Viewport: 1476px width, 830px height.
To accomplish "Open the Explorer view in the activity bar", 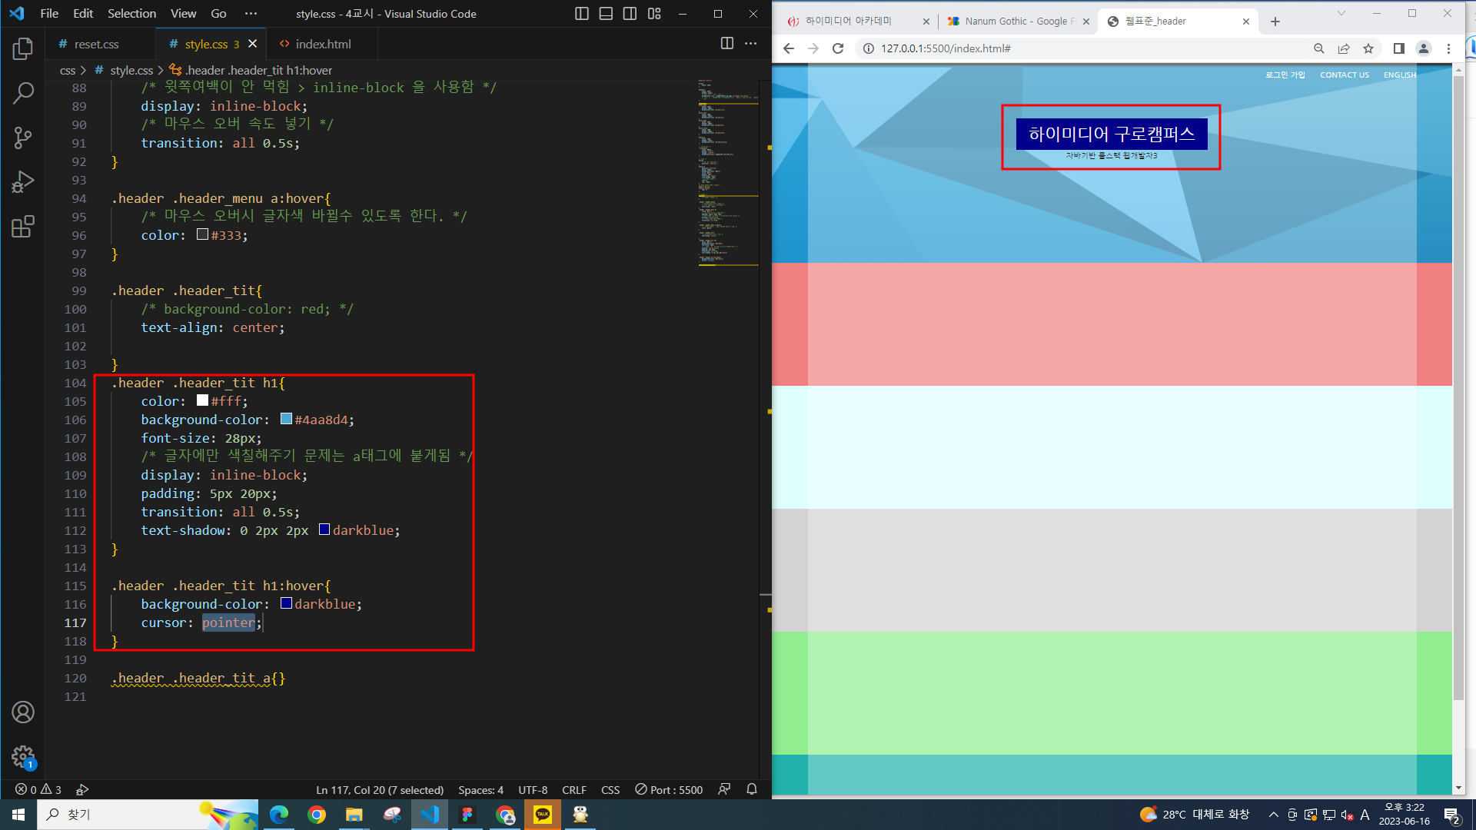I will (23, 49).
